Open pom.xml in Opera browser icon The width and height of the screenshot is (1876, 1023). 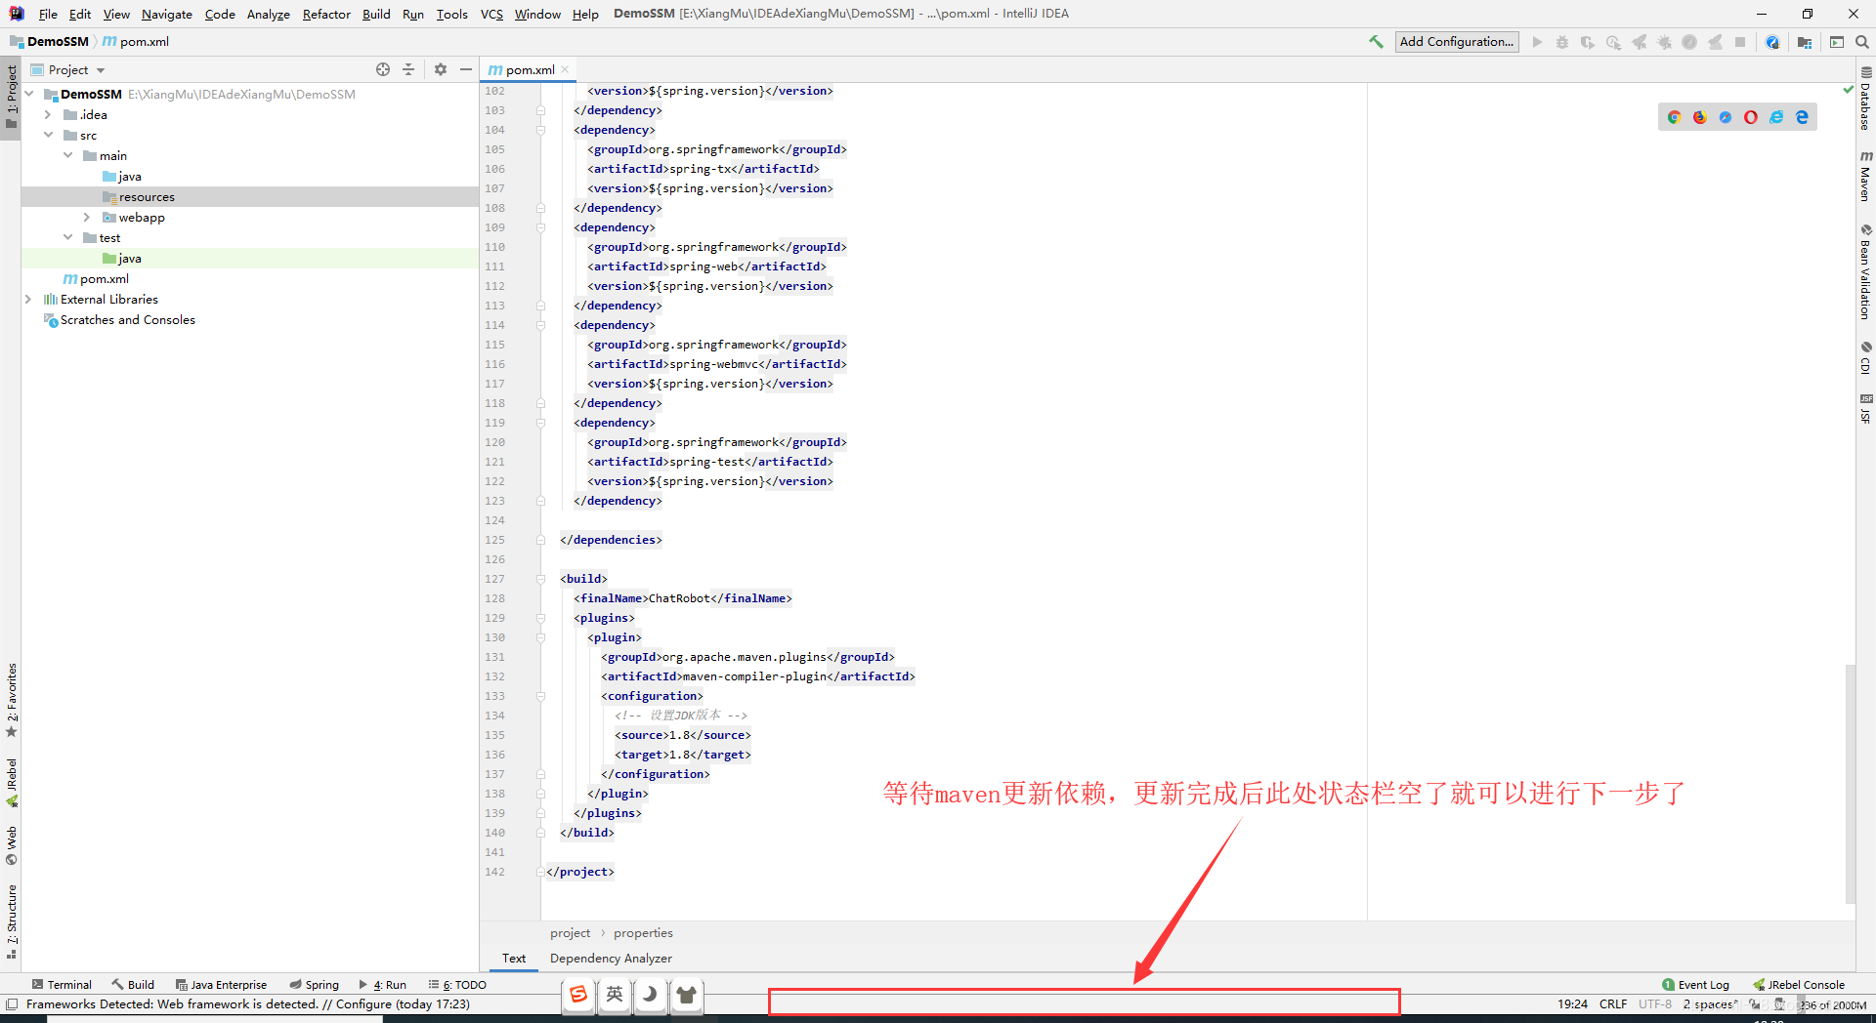click(1751, 117)
